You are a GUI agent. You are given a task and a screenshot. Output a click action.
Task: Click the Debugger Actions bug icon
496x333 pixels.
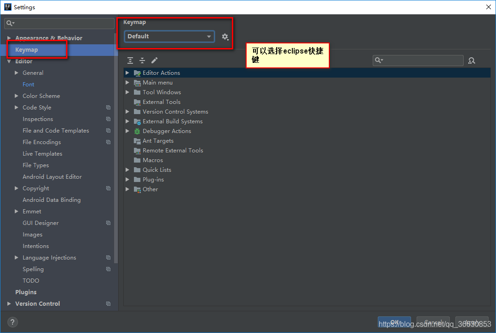pos(137,131)
